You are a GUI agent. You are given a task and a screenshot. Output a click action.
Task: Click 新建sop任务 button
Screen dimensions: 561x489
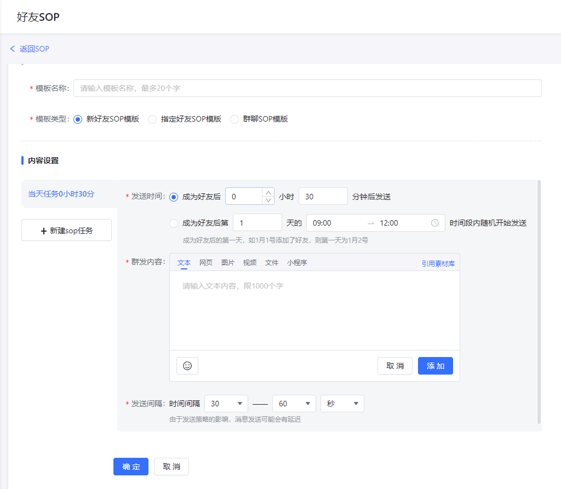pyautogui.click(x=66, y=231)
